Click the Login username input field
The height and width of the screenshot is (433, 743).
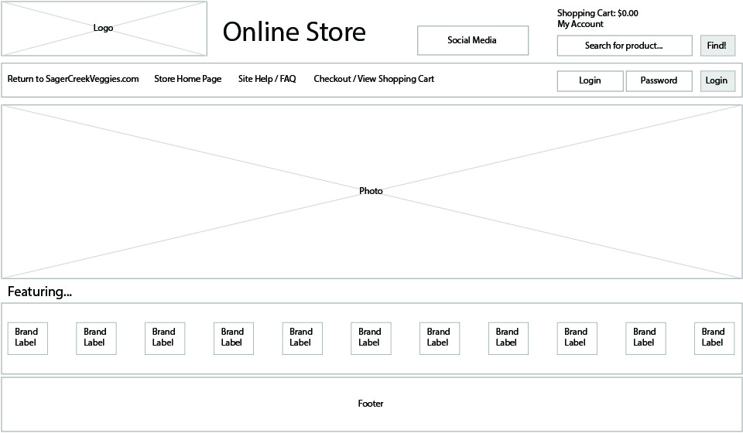point(590,80)
